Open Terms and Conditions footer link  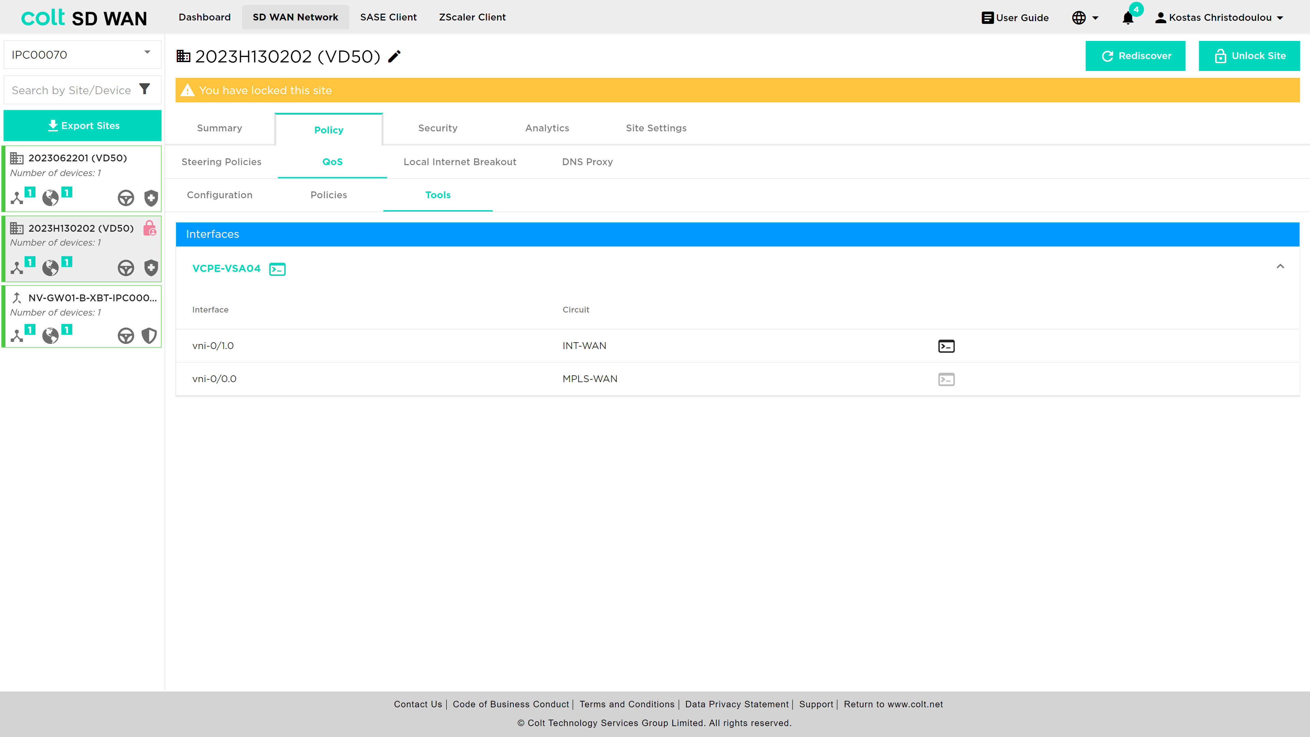click(x=627, y=704)
